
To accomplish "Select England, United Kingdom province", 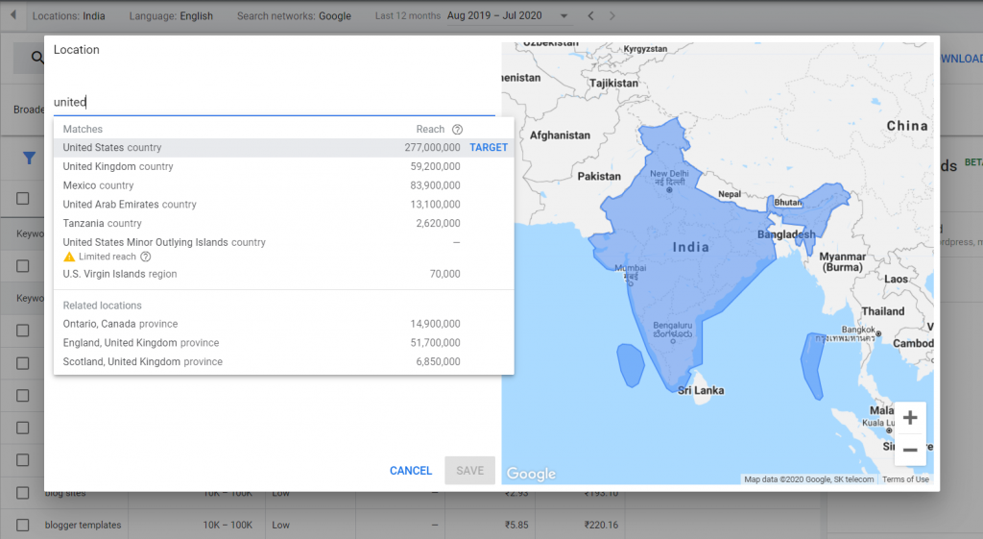I will click(283, 343).
